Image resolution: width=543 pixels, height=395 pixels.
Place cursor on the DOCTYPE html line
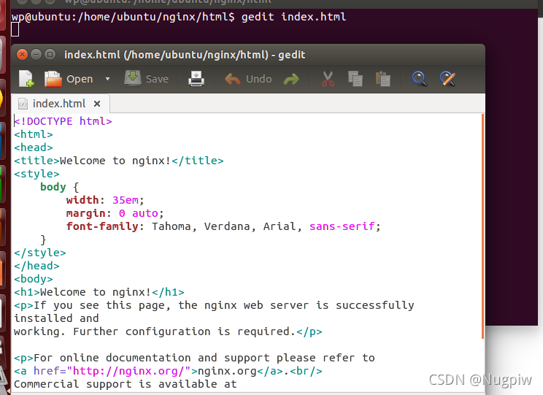click(63, 121)
